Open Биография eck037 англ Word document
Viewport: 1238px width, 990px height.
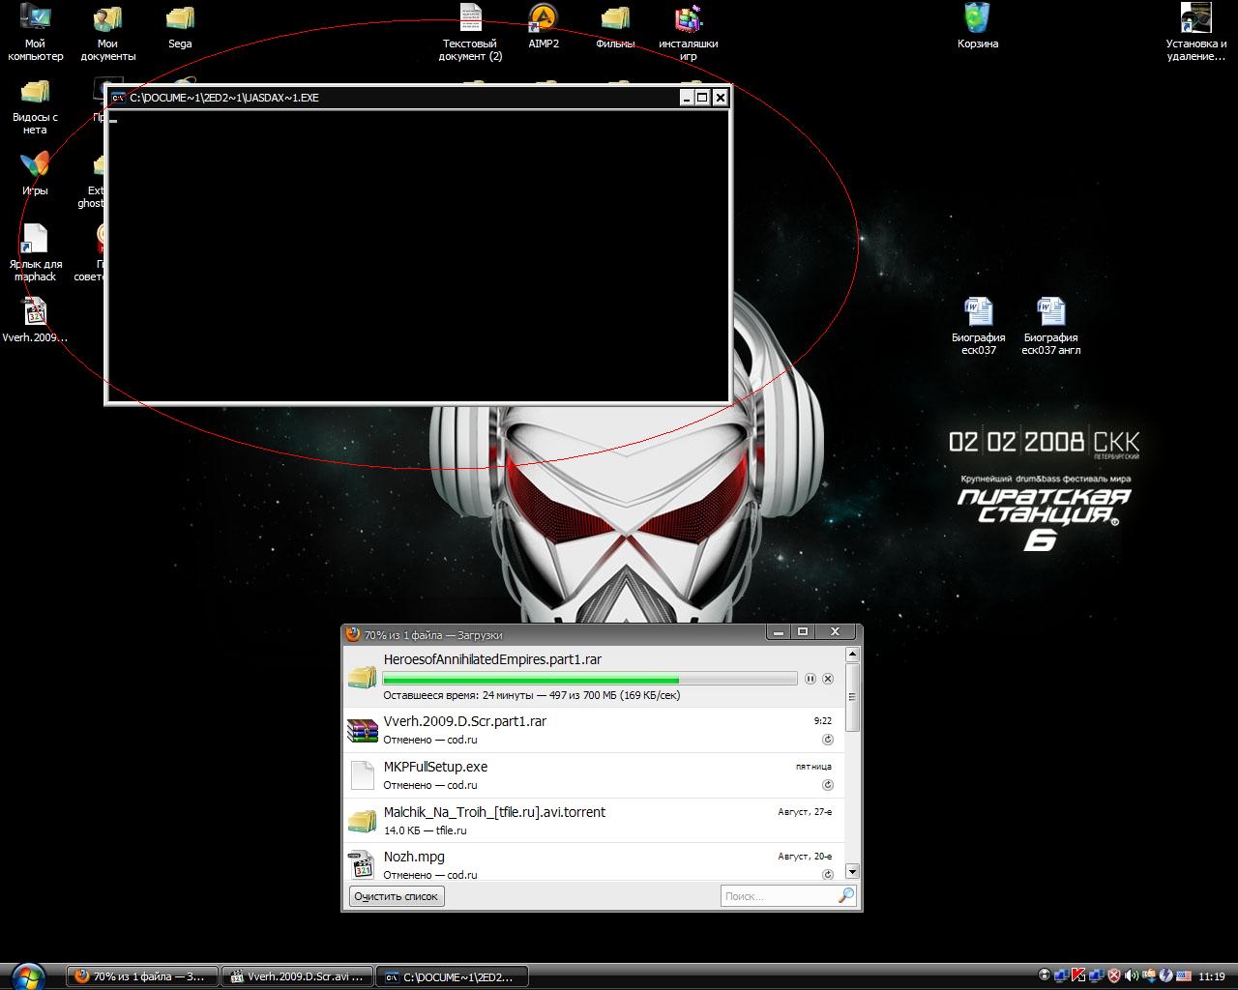1050,313
